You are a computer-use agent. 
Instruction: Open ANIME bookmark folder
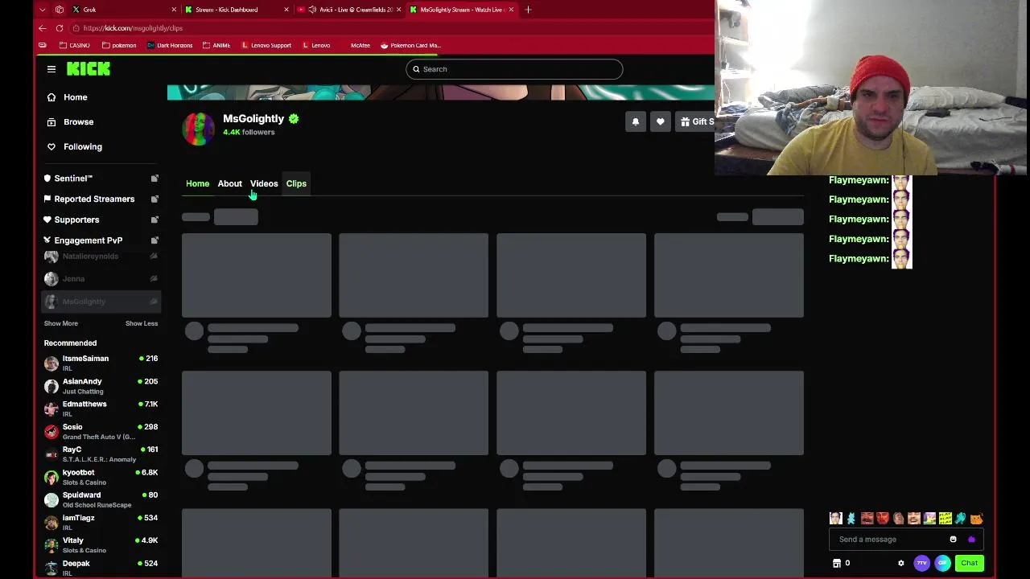[216, 45]
